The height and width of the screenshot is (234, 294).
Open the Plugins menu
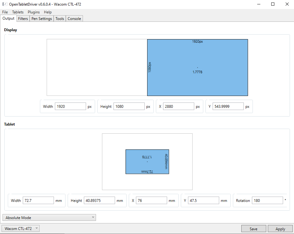(x=34, y=12)
